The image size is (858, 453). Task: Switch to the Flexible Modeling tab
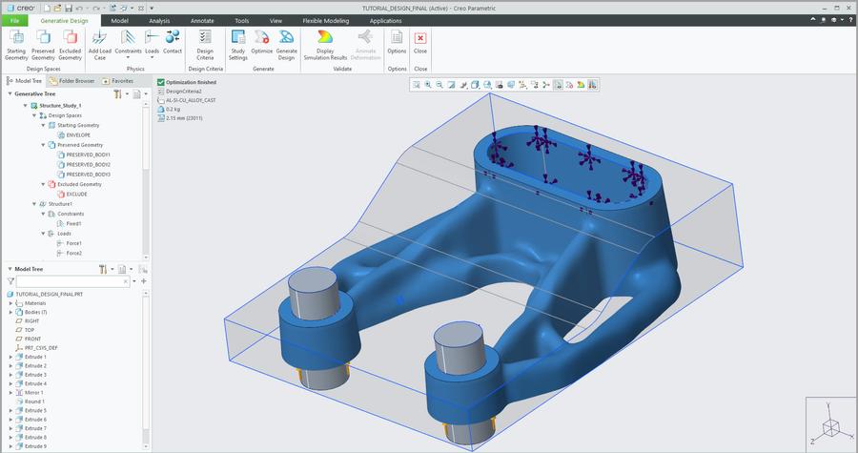click(326, 21)
